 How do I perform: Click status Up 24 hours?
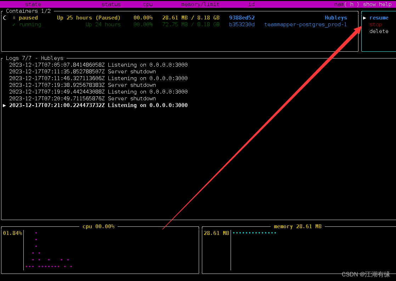[x=103, y=24]
